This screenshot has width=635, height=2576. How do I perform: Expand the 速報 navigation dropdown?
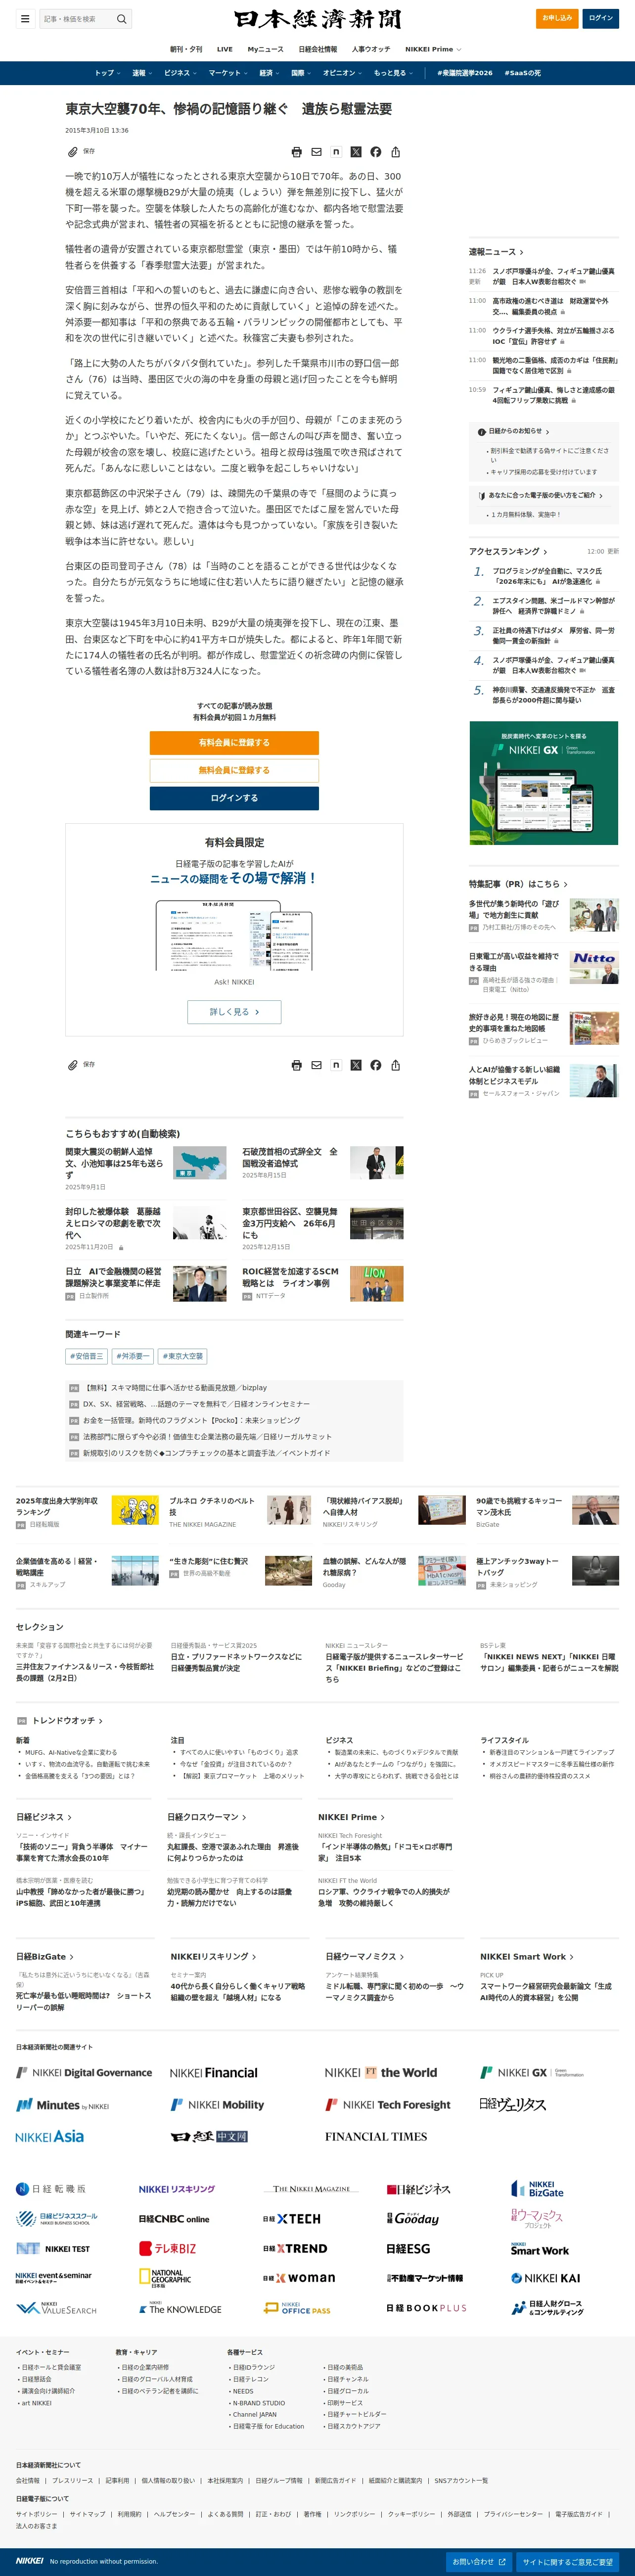coord(142,73)
